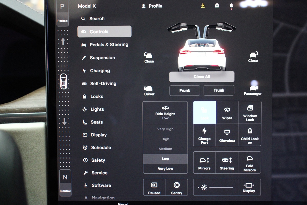Tap the car icon on gear strip
Screen dimensions: 307x205
[x=63, y=81]
